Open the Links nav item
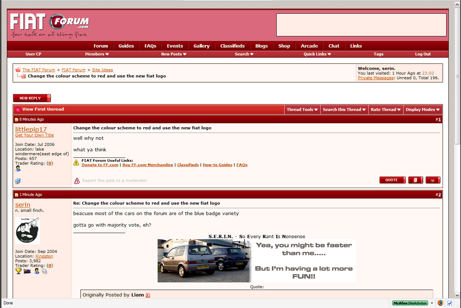 (x=356, y=46)
